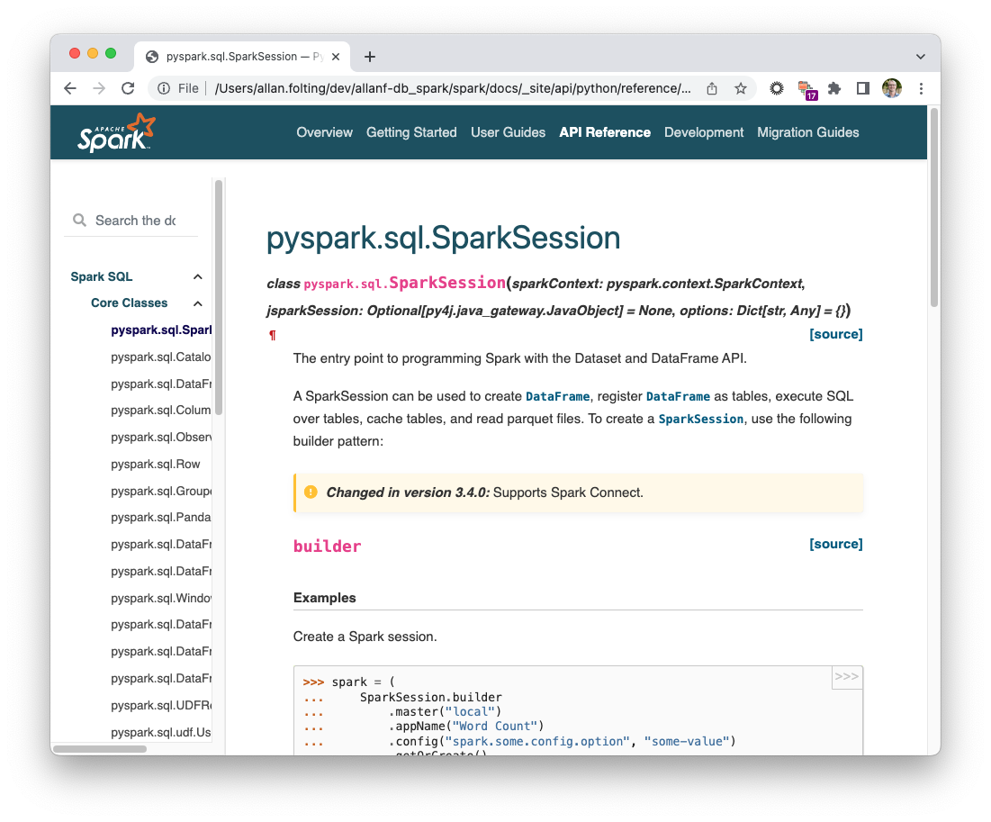Select pyspark.sql.Column in sidebar

[x=160, y=411]
